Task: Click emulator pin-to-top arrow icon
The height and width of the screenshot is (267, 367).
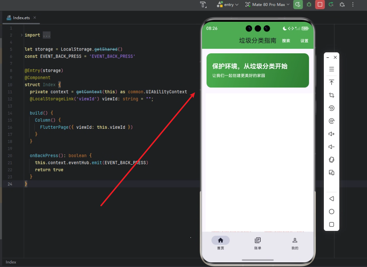Action: coord(332,82)
